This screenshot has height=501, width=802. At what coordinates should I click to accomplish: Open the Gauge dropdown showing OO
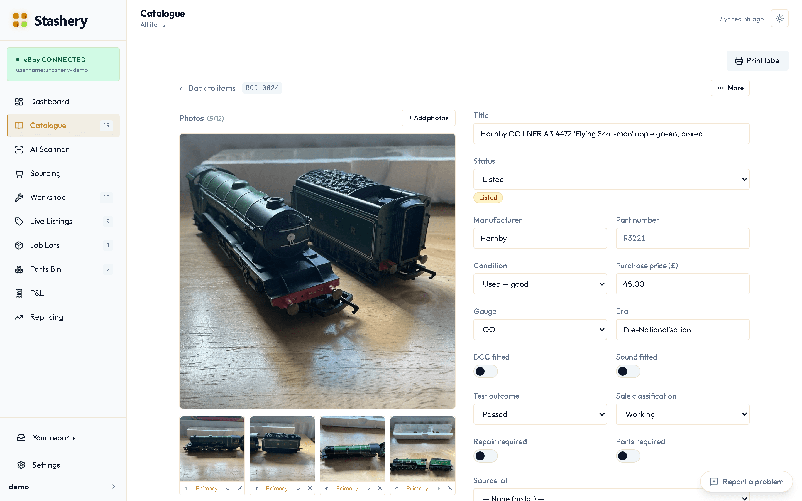540,330
